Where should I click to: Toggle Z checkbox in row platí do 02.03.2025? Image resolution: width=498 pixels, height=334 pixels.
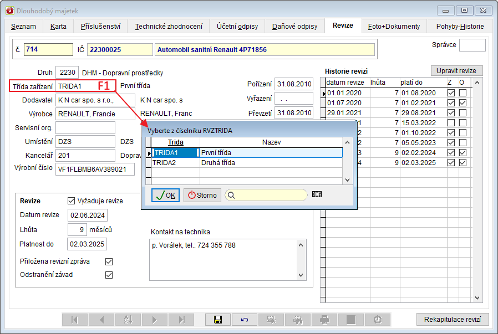tap(451, 163)
